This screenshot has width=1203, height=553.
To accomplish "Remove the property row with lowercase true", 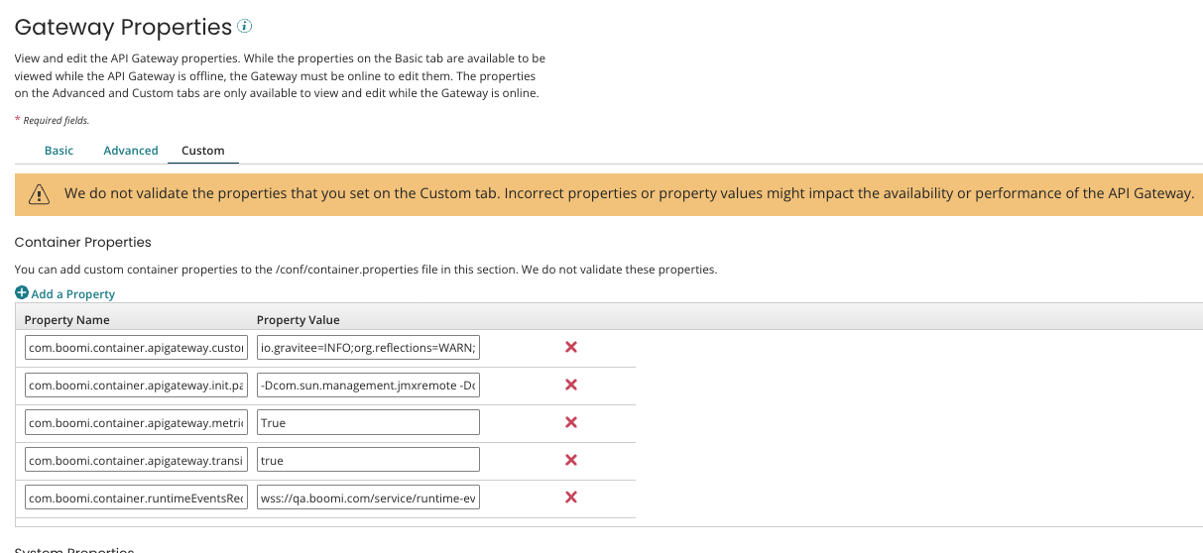I will (x=571, y=460).
